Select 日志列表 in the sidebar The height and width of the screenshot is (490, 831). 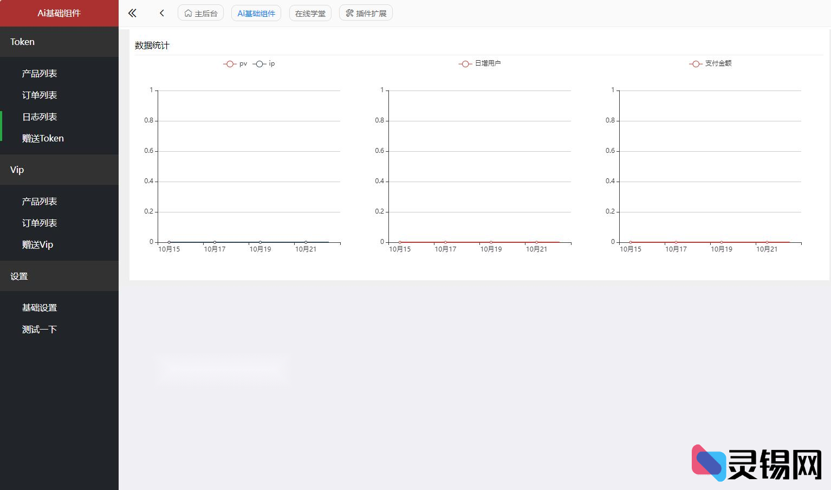39,117
